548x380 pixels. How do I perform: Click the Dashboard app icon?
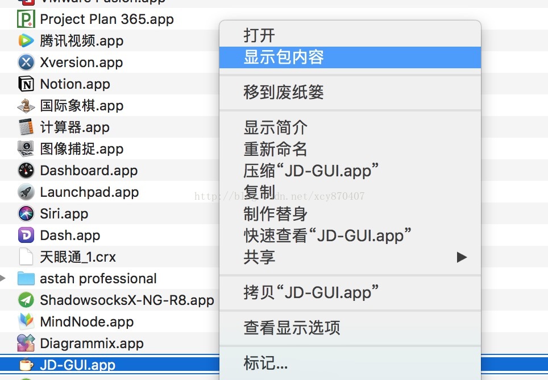click(26, 170)
